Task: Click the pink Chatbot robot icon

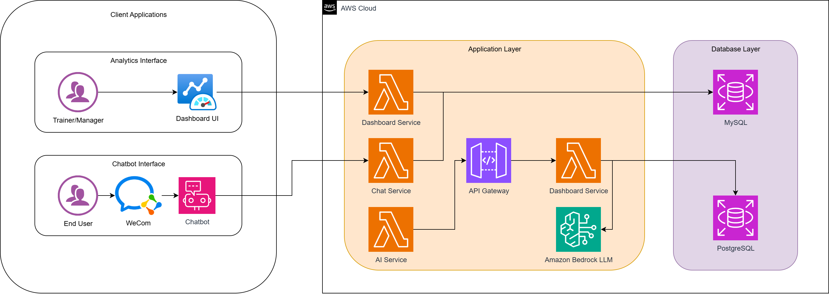Action: click(x=197, y=195)
